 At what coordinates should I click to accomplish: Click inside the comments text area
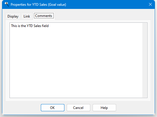(76, 60)
